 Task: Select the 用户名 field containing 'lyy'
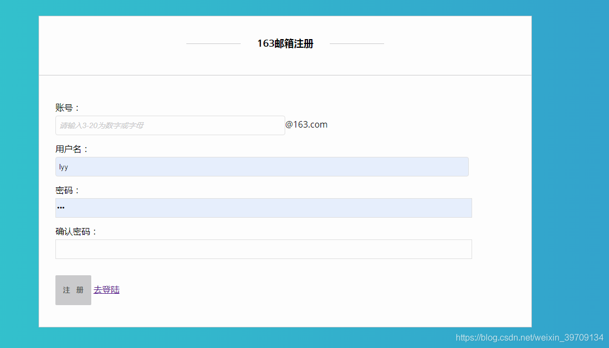tap(262, 167)
